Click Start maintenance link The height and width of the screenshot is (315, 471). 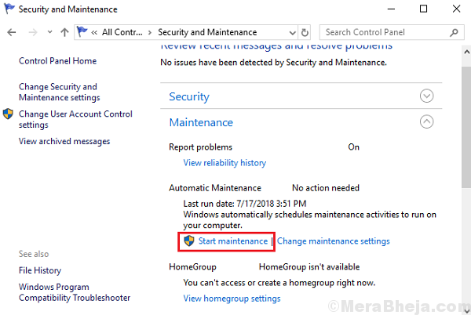coord(233,241)
